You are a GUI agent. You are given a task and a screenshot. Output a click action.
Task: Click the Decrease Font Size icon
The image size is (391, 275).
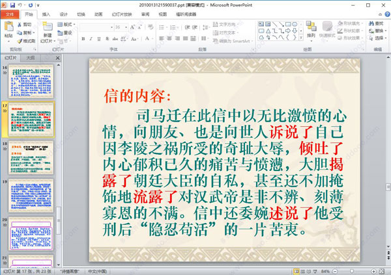click(x=139, y=27)
